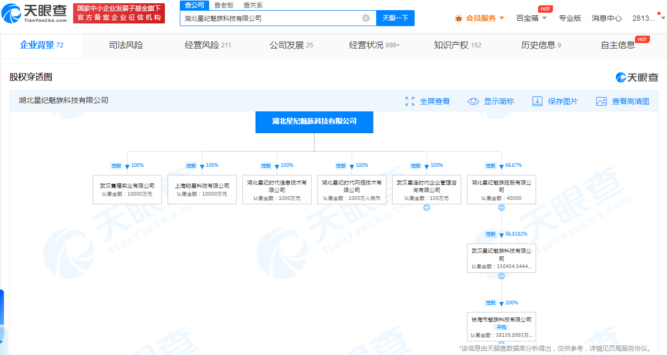
Task: Expand the plus under 武汉星连时代企业管理咨询
Action: coord(427,208)
